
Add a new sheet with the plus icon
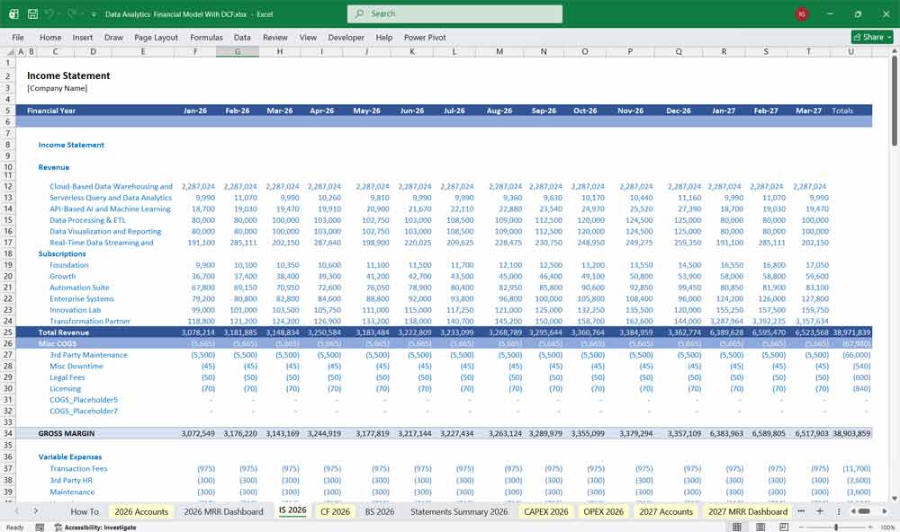[x=820, y=510]
